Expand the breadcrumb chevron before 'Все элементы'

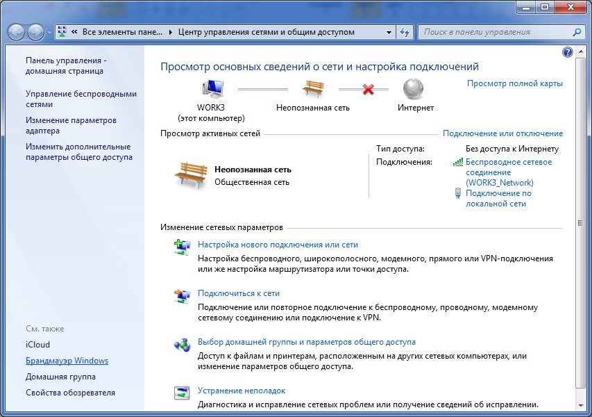(x=72, y=32)
